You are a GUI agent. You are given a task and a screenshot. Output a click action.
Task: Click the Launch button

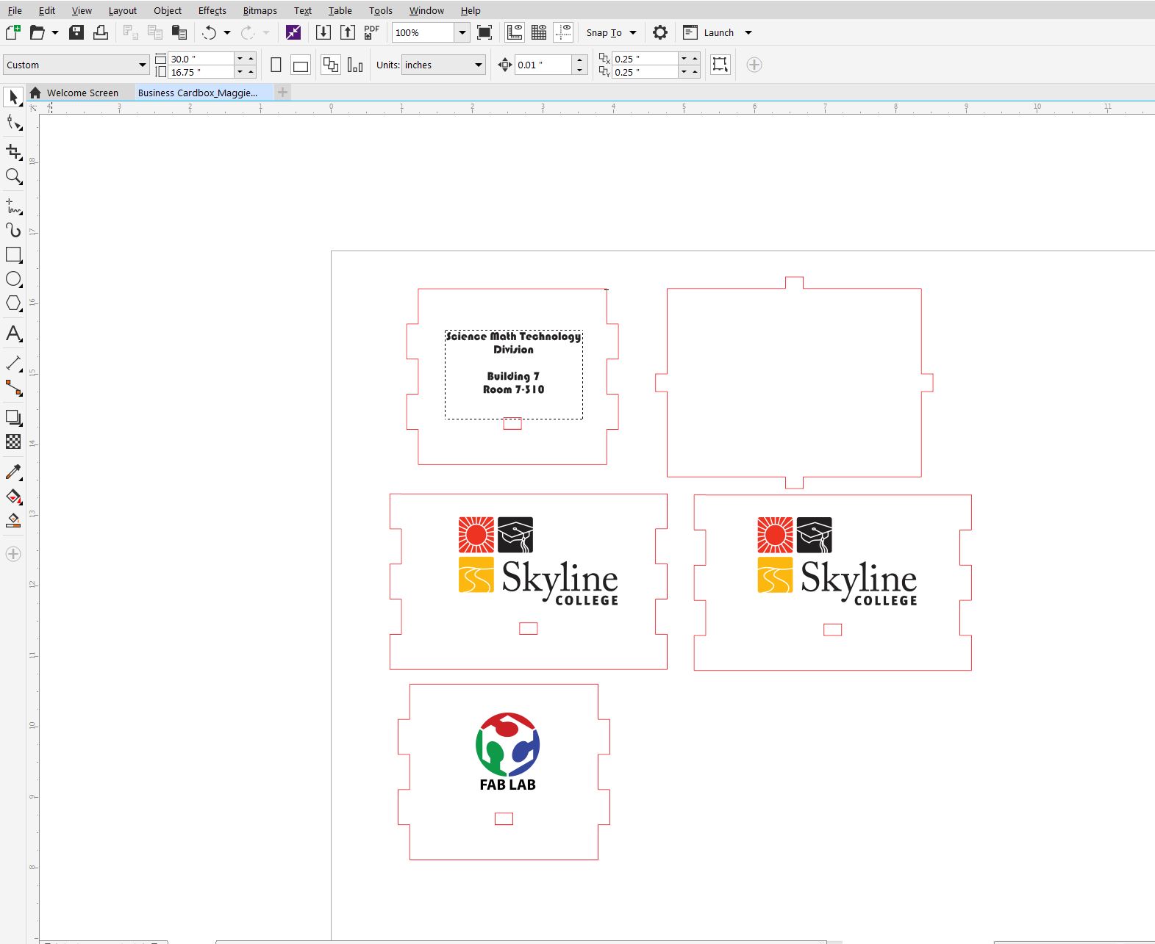point(709,32)
